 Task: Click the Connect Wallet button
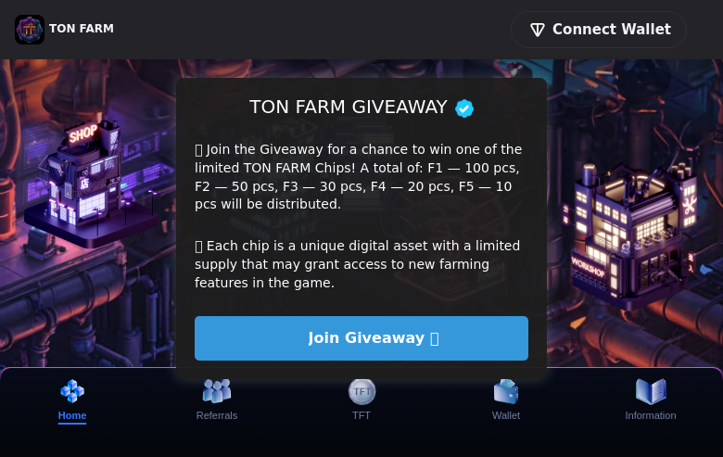599,30
